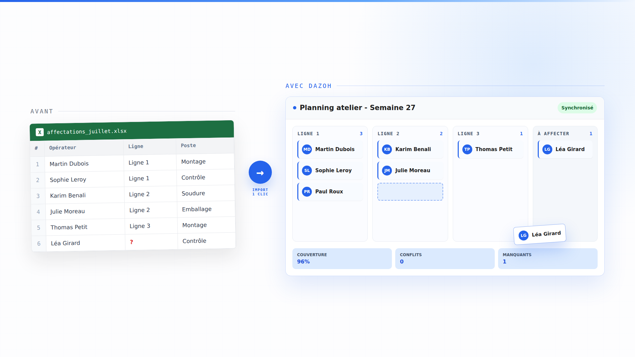Viewport: 635px width, 357px height.
Task: Click the Paul Roux name on the planning card
Action: (329, 192)
